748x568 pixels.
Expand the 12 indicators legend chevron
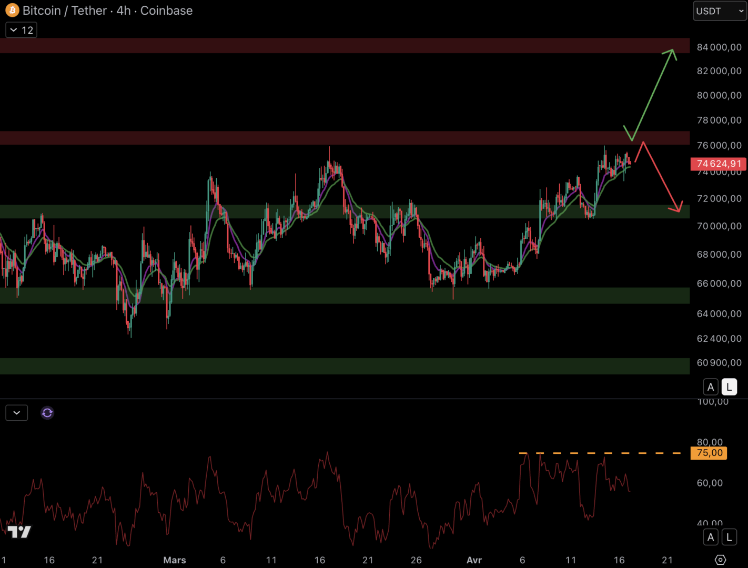[x=22, y=30]
